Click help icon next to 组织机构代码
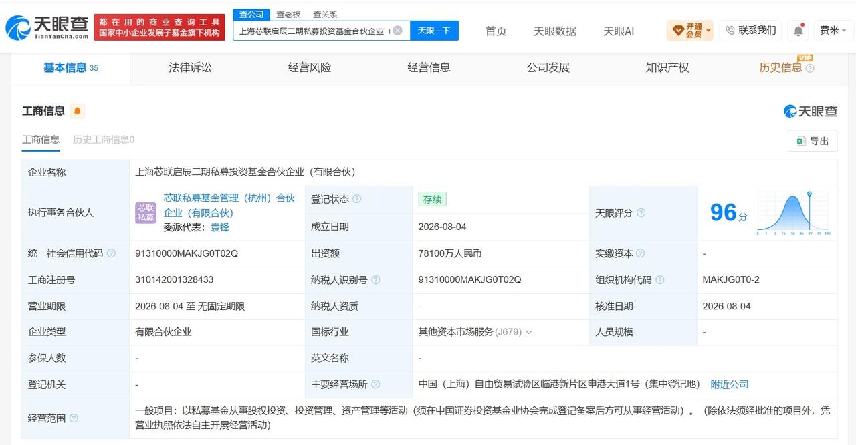The height and width of the screenshot is (445, 856). point(659,280)
